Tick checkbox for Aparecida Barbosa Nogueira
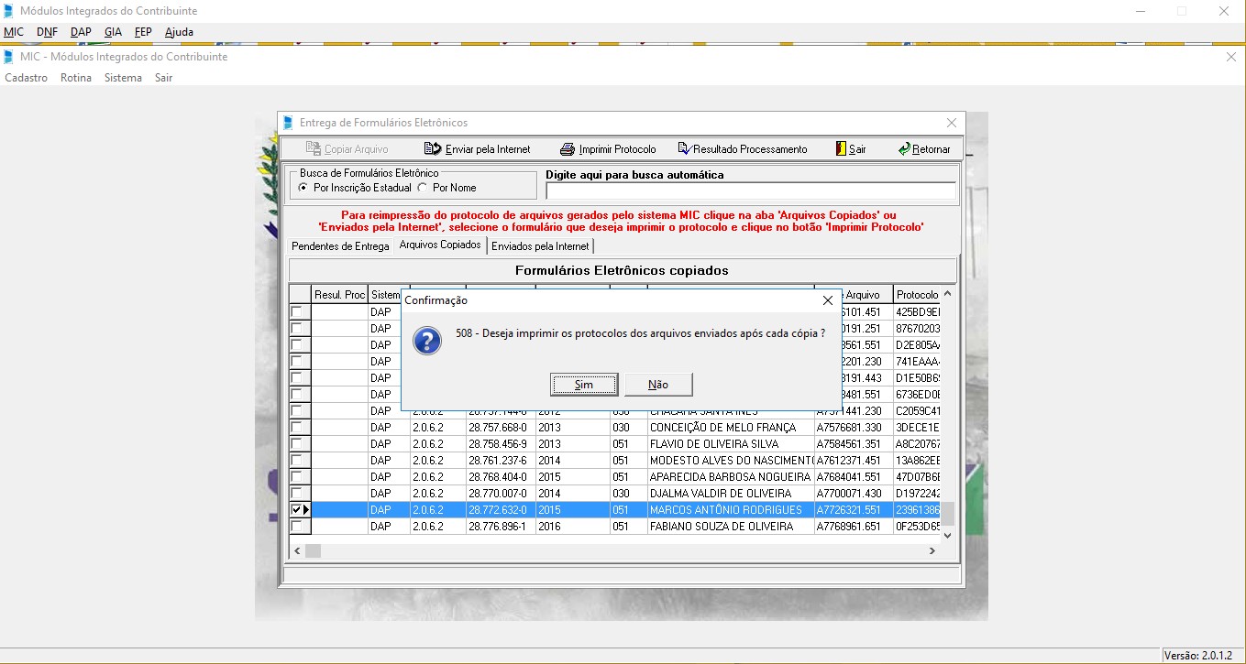The width and height of the screenshot is (1246, 664). [297, 477]
